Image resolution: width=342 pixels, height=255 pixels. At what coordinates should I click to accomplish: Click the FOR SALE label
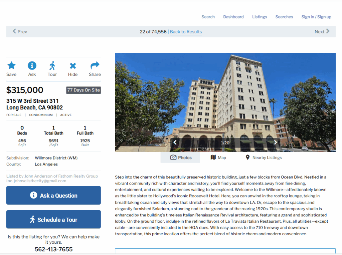tap(14, 115)
